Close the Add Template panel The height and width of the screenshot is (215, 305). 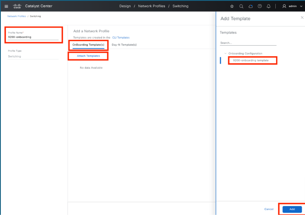pos(302,18)
